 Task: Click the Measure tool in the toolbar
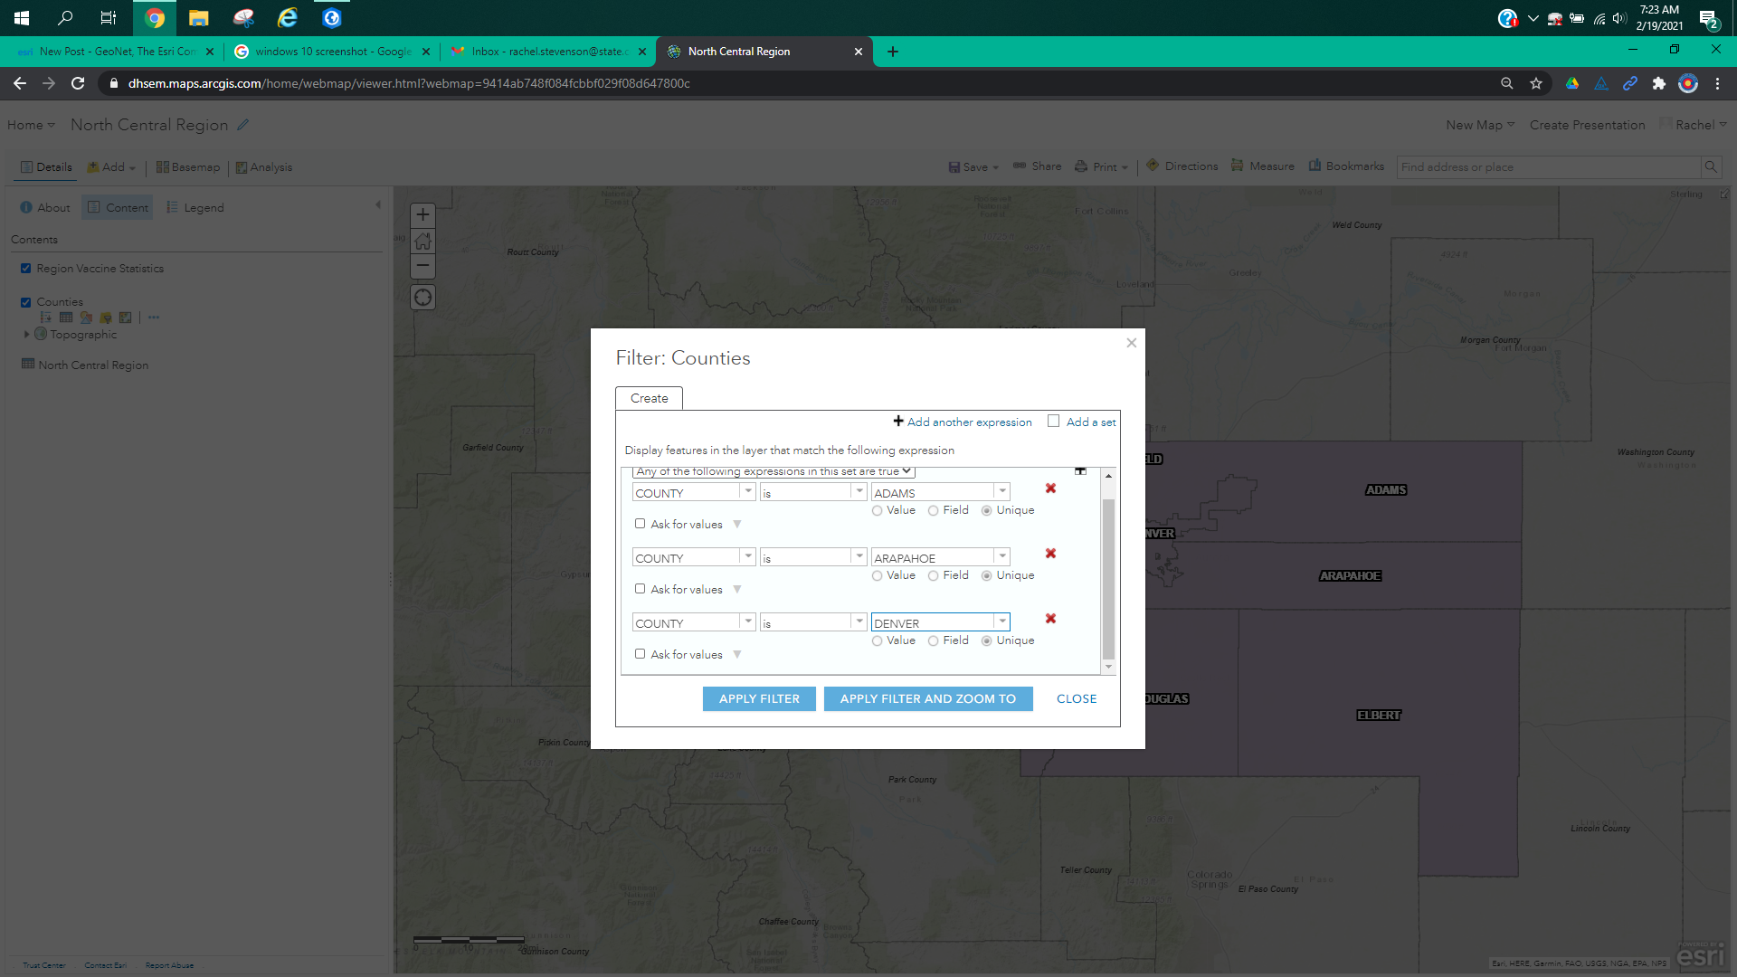[x=1262, y=166]
